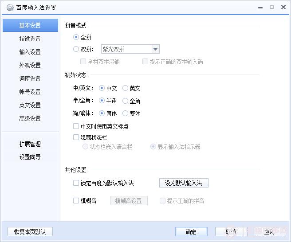Maximize the settings window

coord(272,7)
